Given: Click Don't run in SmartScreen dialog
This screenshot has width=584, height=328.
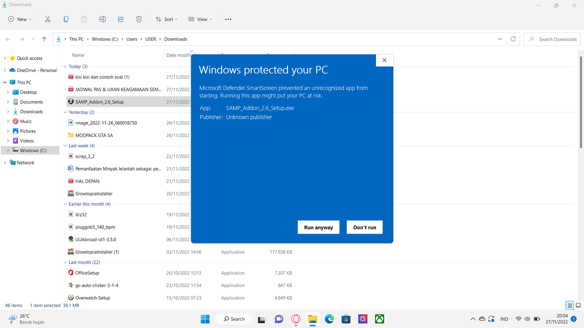Looking at the screenshot, I should (365, 227).
